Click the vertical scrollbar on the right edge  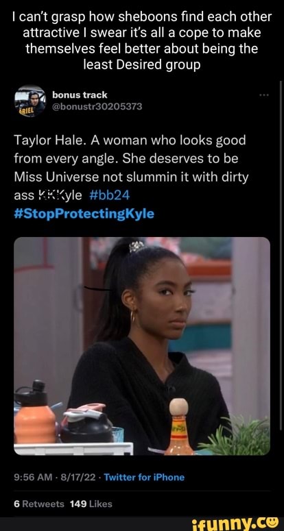pyautogui.click(x=281, y=254)
